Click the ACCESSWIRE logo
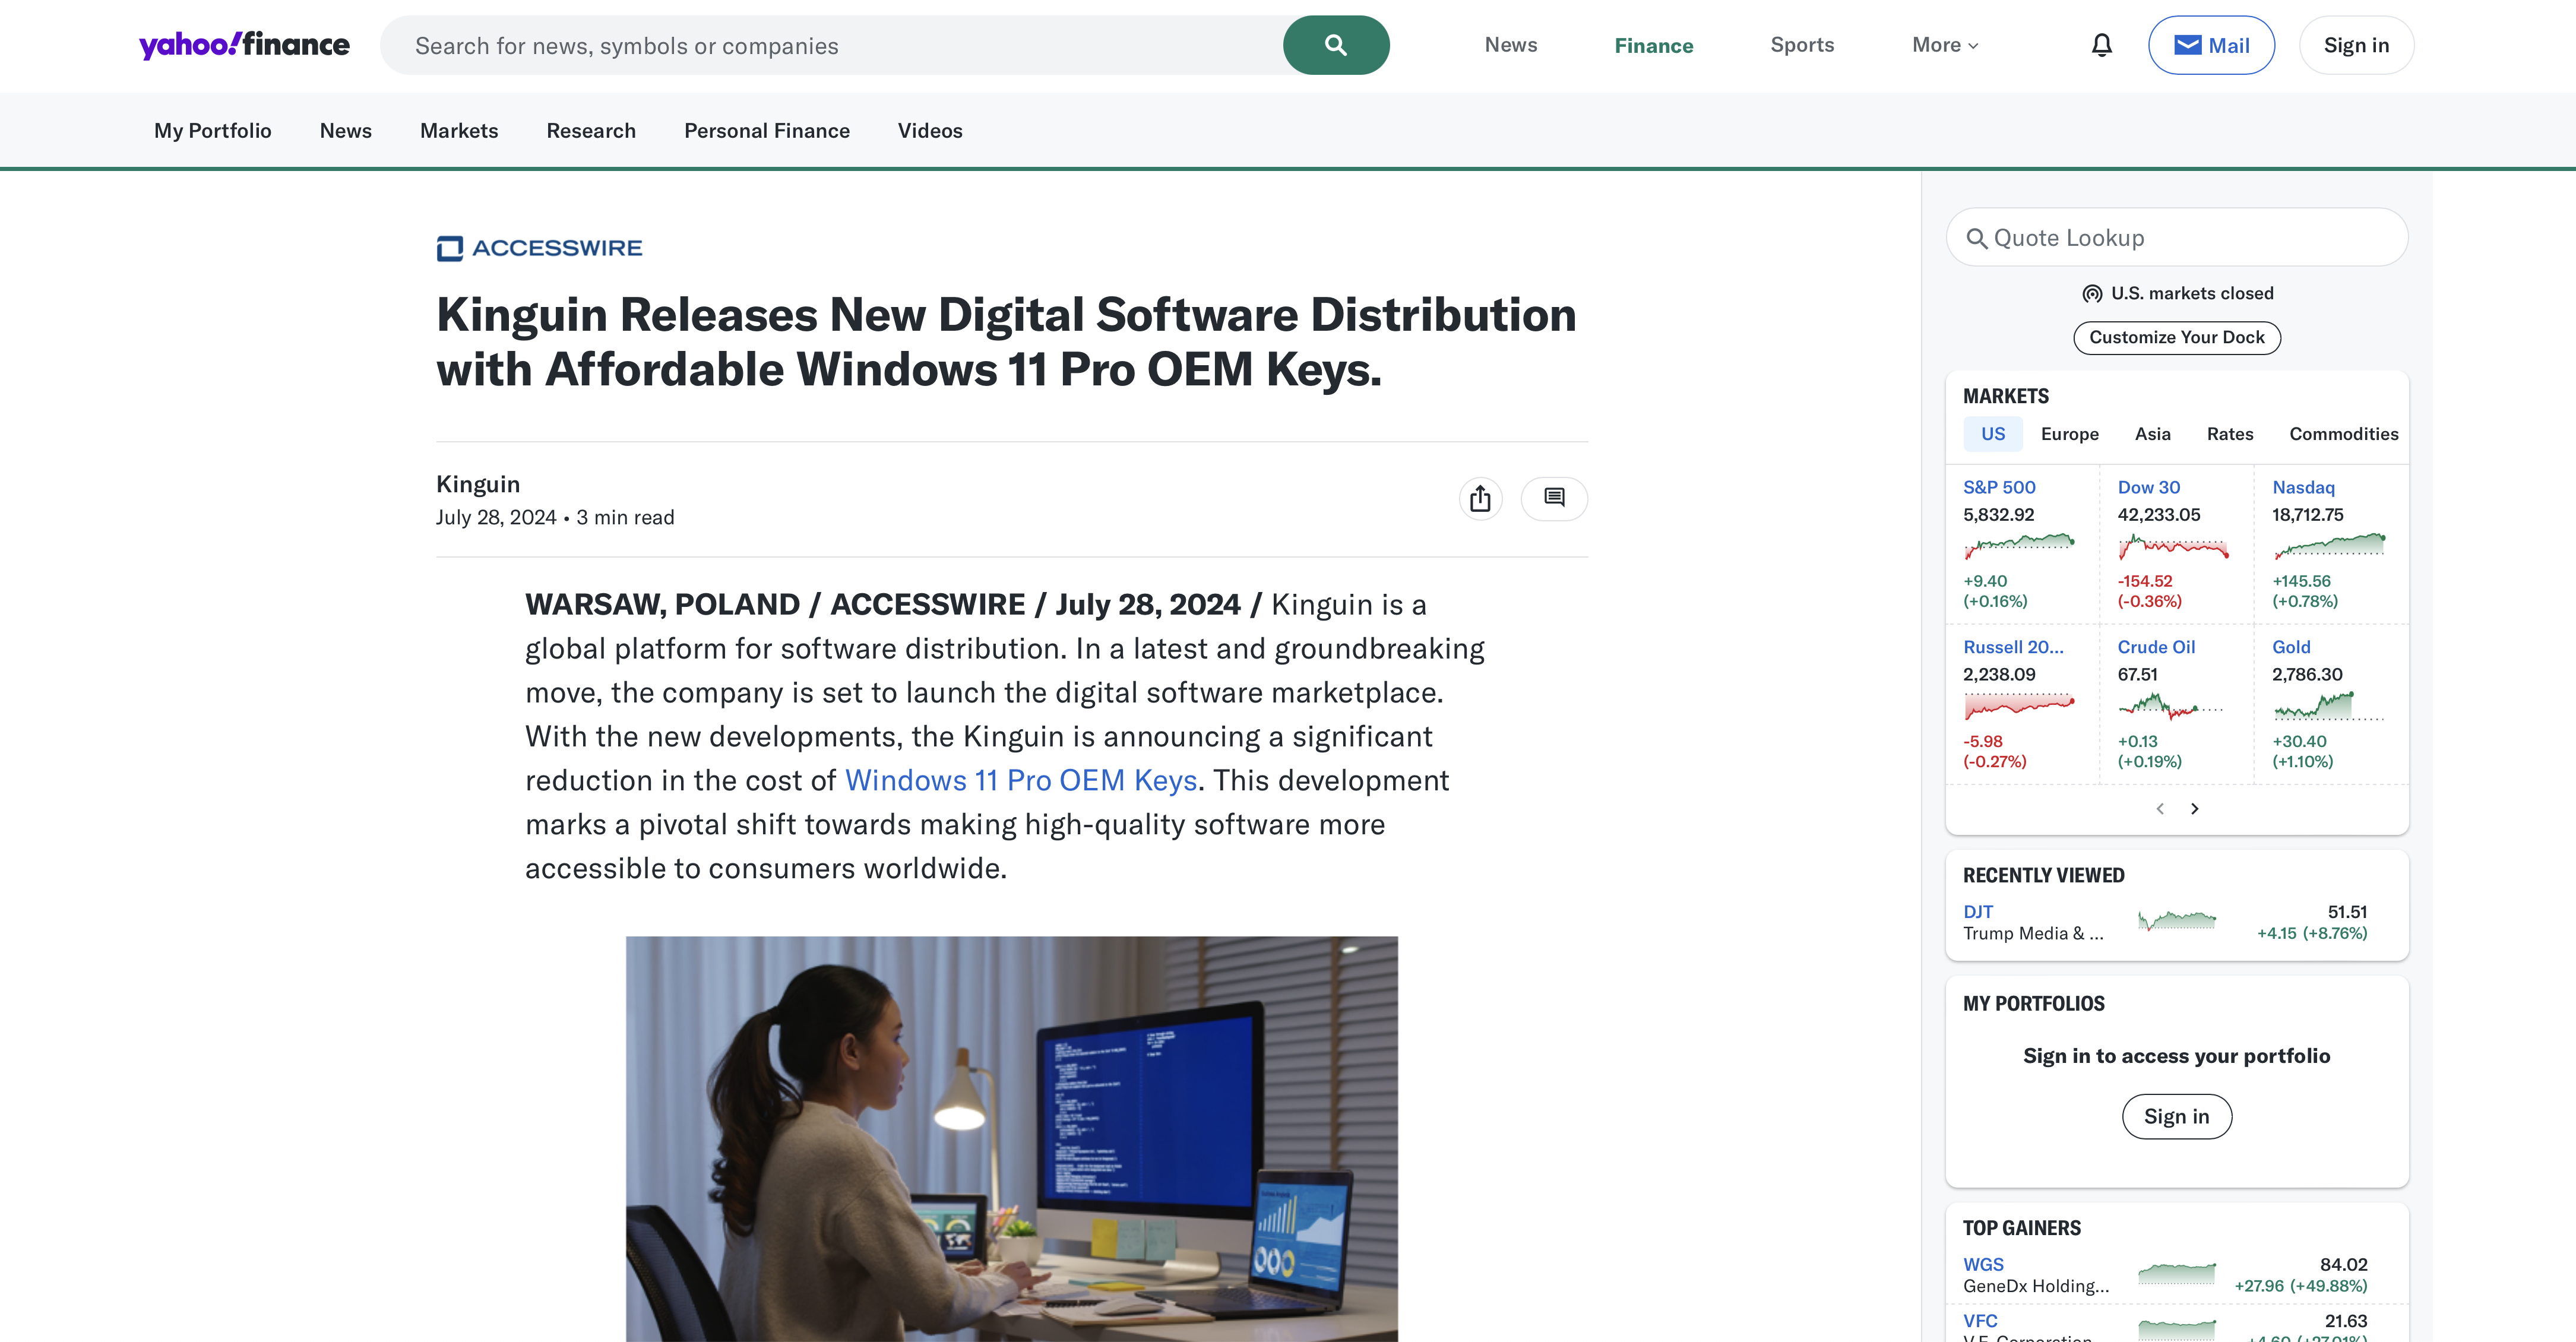The image size is (2576, 1342). [x=540, y=248]
